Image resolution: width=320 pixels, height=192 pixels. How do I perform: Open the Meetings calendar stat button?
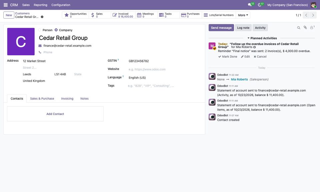(x=146, y=15)
